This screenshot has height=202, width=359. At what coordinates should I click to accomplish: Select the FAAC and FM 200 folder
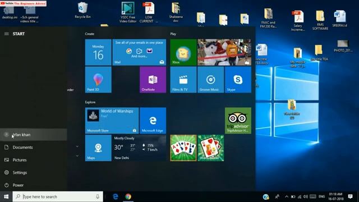(x=268, y=18)
